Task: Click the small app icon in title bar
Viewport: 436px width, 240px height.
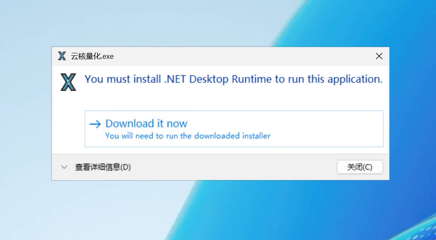Action: (62, 56)
